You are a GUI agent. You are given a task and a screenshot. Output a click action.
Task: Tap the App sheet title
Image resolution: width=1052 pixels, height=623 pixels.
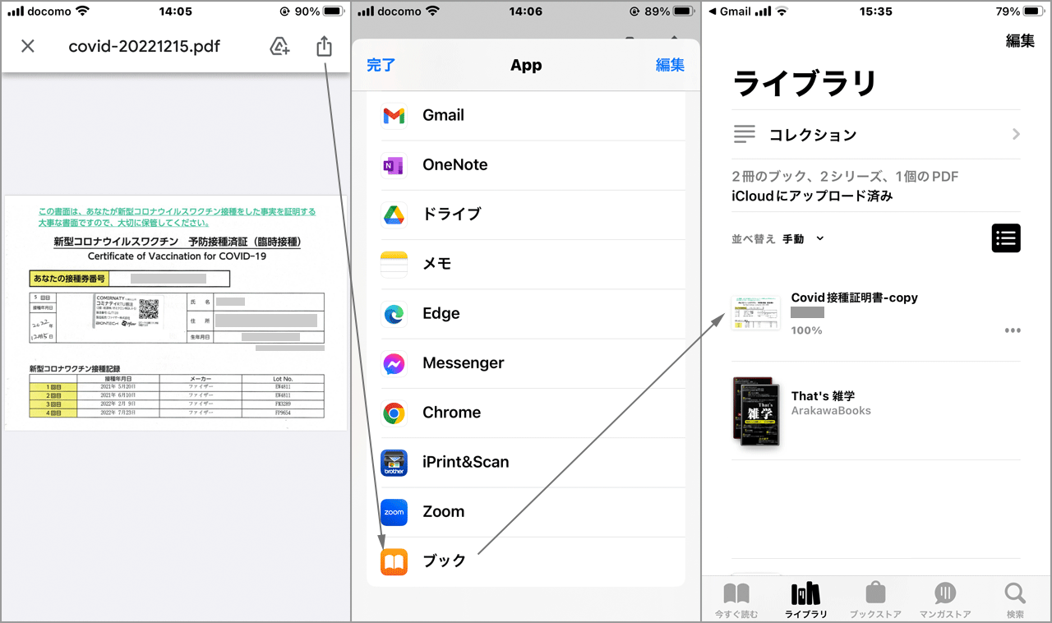[x=526, y=65]
